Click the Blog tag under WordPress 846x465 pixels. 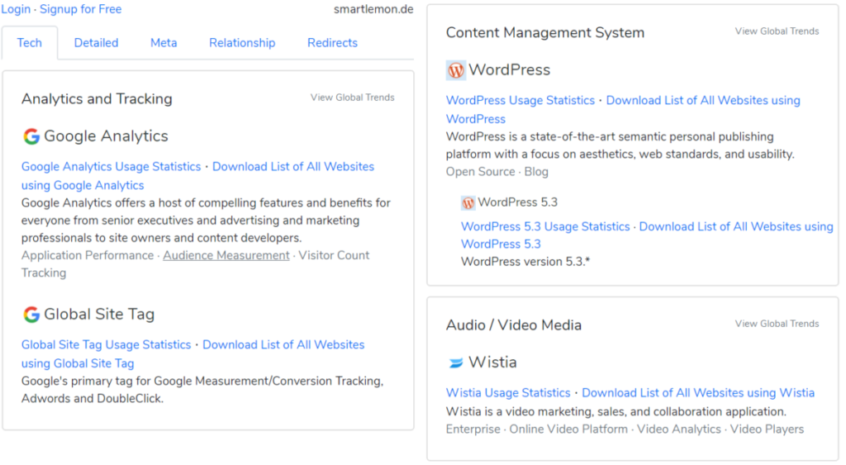(x=536, y=172)
